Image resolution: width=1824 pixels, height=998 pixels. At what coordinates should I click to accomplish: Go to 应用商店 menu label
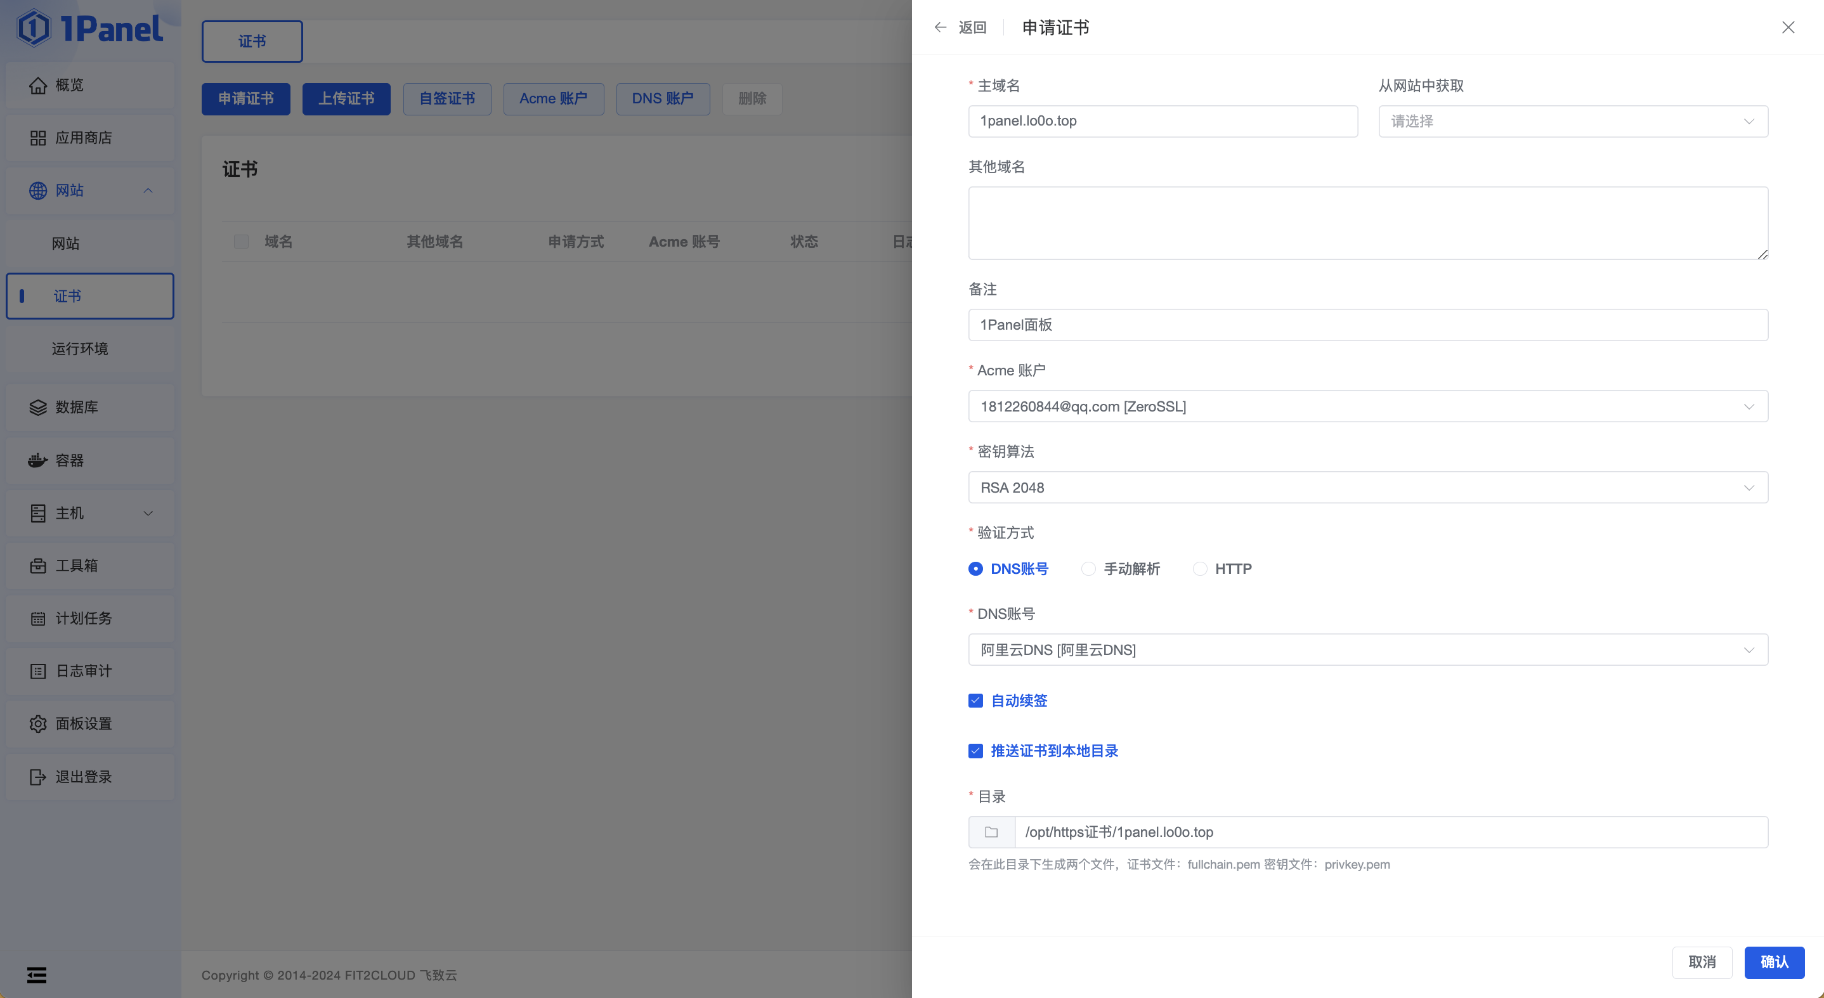(x=84, y=138)
